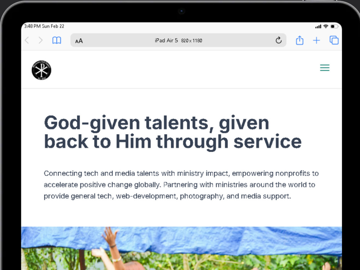The width and height of the screenshot is (360, 270).
Task: Reload the page with the refresh icon
Action: click(279, 40)
